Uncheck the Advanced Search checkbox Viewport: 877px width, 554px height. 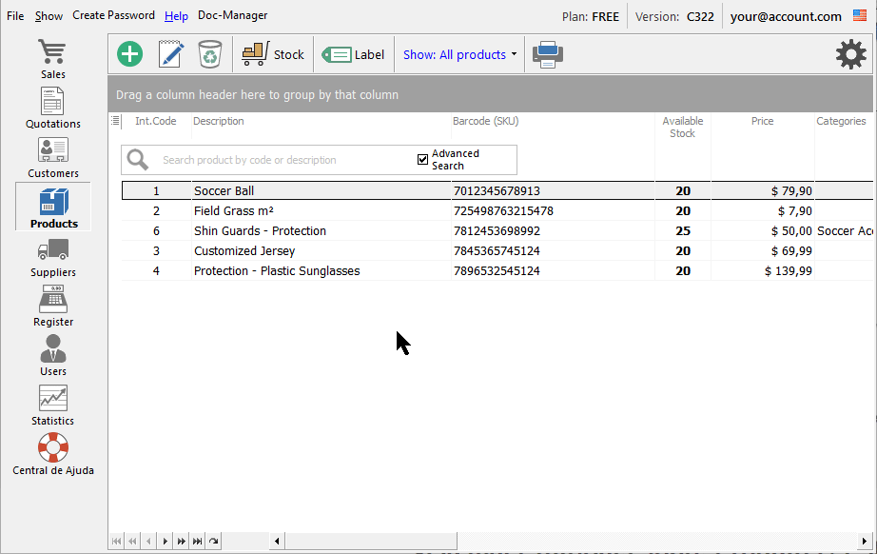(423, 160)
